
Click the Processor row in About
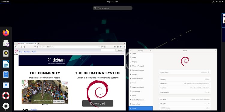click(x=185, y=84)
